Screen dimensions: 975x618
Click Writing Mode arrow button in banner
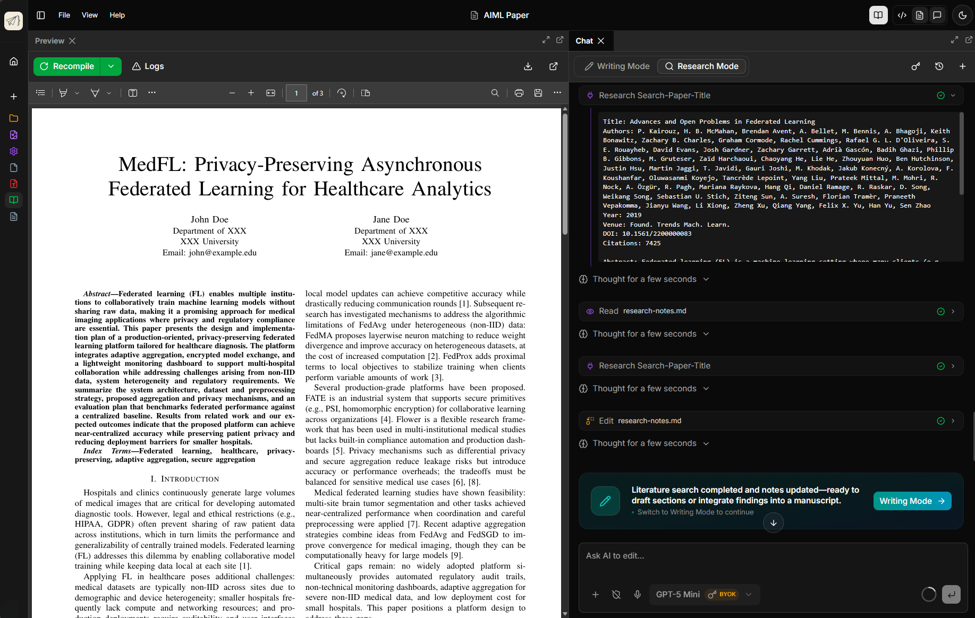[912, 501]
